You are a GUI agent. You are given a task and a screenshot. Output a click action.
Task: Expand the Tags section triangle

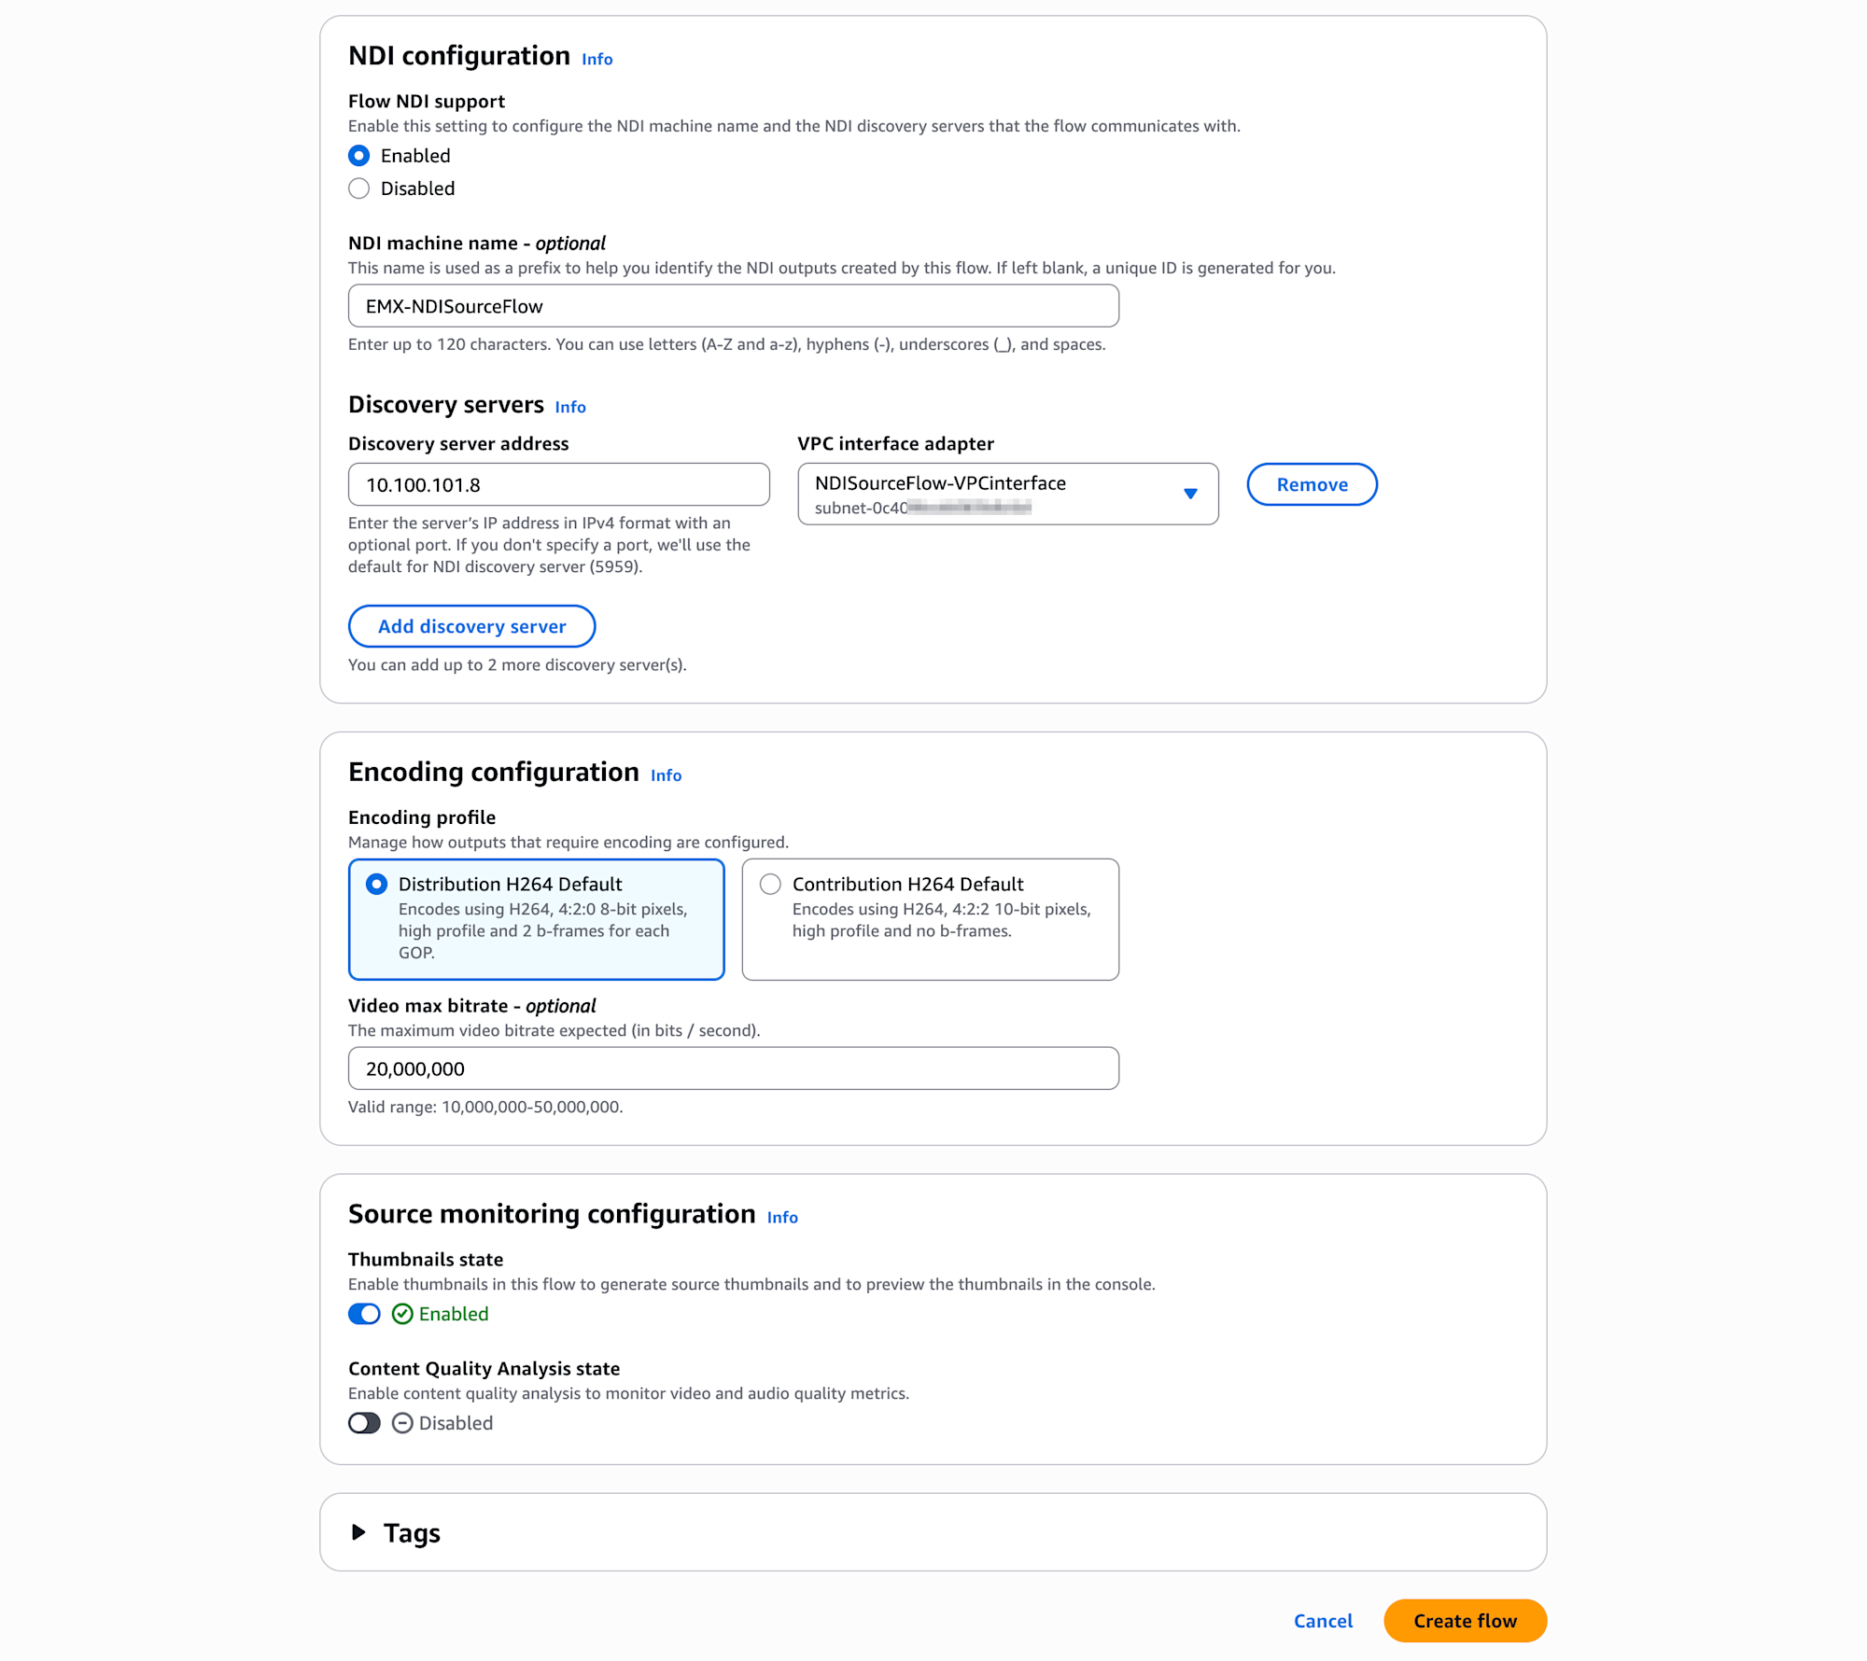[358, 1532]
